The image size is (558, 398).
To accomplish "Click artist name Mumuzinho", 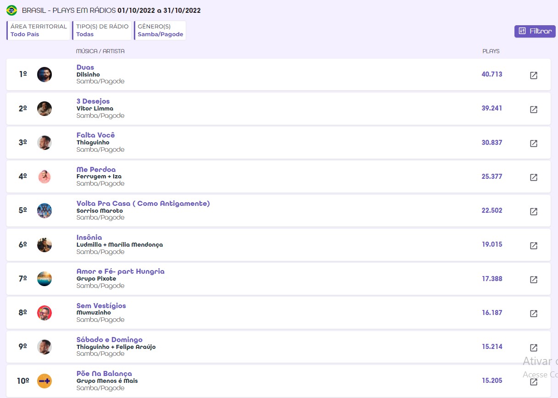I will pos(94,313).
